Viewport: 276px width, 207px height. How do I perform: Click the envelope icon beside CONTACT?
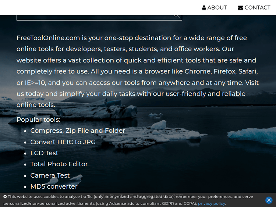tap(240, 8)
